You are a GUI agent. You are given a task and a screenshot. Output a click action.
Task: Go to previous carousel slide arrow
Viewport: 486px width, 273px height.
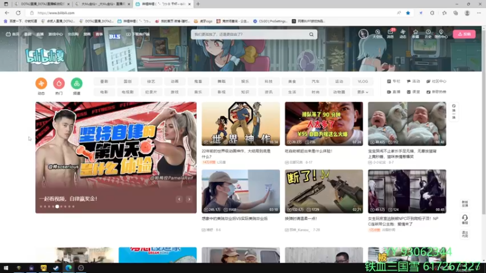[179, 199]
